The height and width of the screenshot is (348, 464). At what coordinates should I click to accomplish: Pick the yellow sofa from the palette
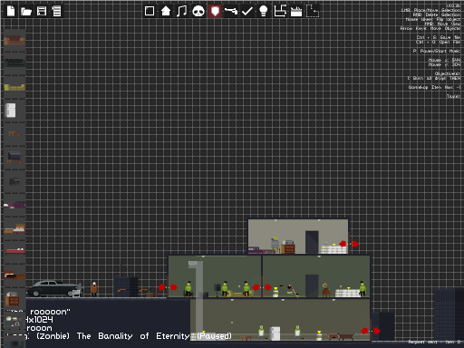click(14, 87)
